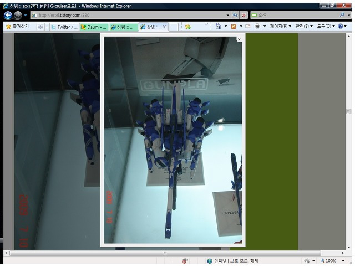Stop loading with the red X icon
The width and height of the screenshot is (355, 267).
244,15
